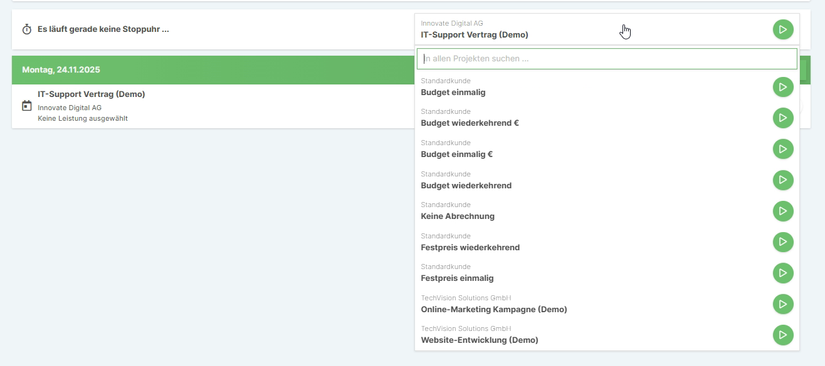
Task: Start tracking Keine Abrechnung project
Action: (x=783, y=211)
